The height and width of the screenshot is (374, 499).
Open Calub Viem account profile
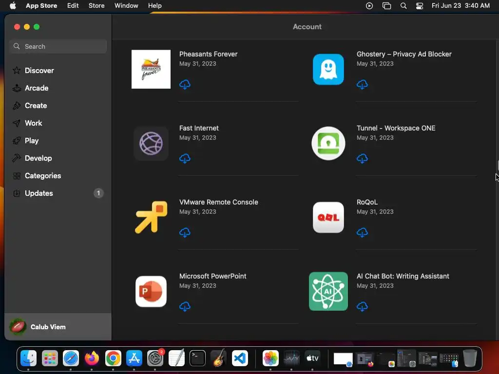pos(58,327)
